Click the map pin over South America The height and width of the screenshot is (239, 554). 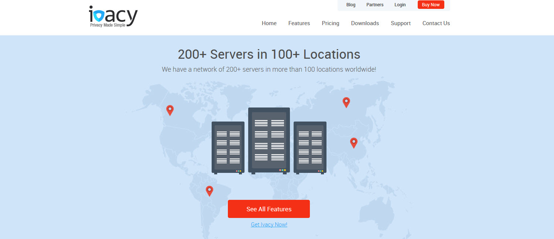point(209,191)
